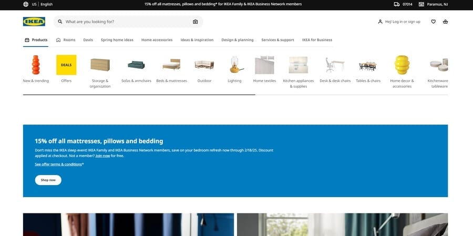Select the yellow DEALS Offers tile
This screenshot has height=236, width=473.
66,65
